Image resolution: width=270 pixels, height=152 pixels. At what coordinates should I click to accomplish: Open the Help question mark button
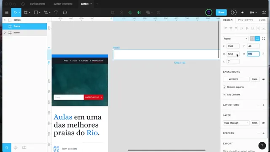pyautogui.click(x=262, y=145)
